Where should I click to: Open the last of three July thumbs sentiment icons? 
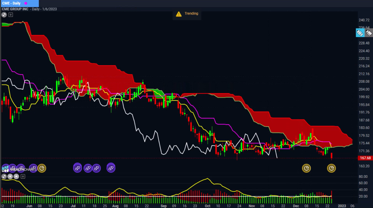point(96,168)
